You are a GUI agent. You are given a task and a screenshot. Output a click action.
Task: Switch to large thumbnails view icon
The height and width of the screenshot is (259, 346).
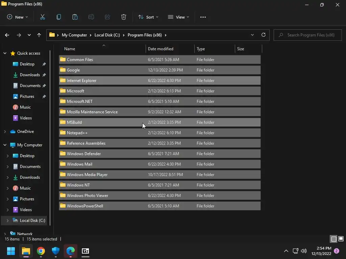(x=341, y=239)
